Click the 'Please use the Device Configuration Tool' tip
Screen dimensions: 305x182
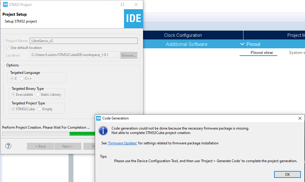coord(206,161)
